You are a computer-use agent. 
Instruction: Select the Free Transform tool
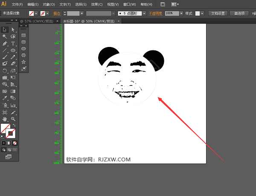(x=13, y=77)
